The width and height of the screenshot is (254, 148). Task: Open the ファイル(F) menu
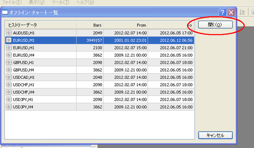click(12, 2)
